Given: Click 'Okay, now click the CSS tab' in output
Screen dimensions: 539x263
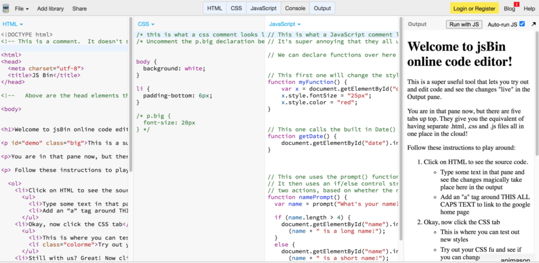Looking at the screenshot, I should click(x=462, y=222).
